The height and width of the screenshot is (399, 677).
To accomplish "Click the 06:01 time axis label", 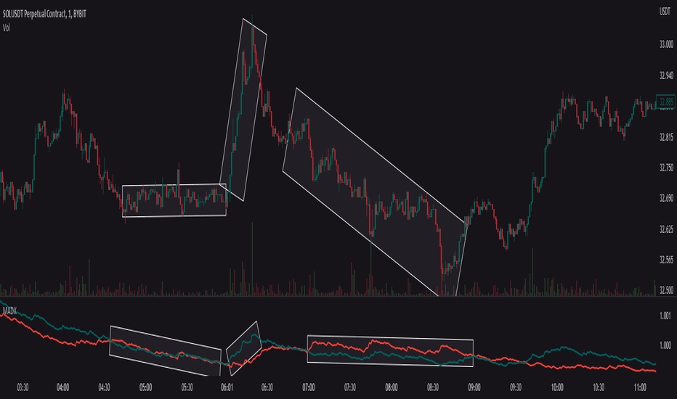I will pos(227,387).
